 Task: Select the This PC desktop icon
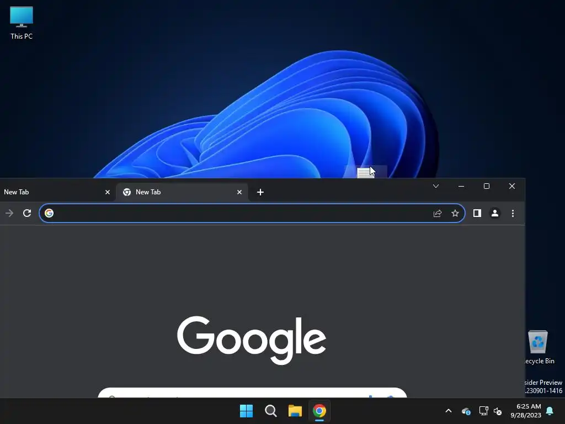22,23
